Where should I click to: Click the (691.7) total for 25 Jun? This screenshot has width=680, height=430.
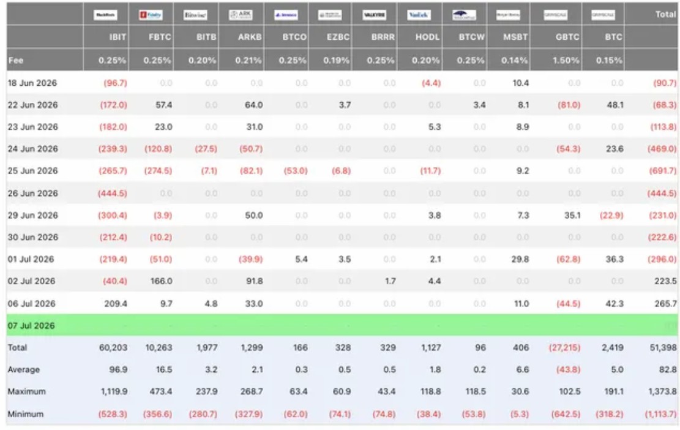(663, 171)
